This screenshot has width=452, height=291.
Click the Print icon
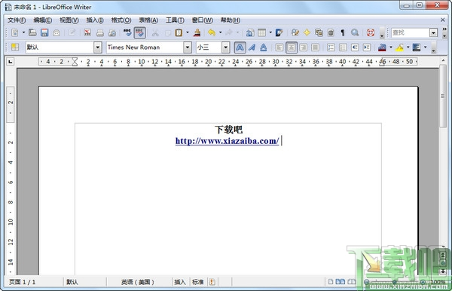pos(100,32)
